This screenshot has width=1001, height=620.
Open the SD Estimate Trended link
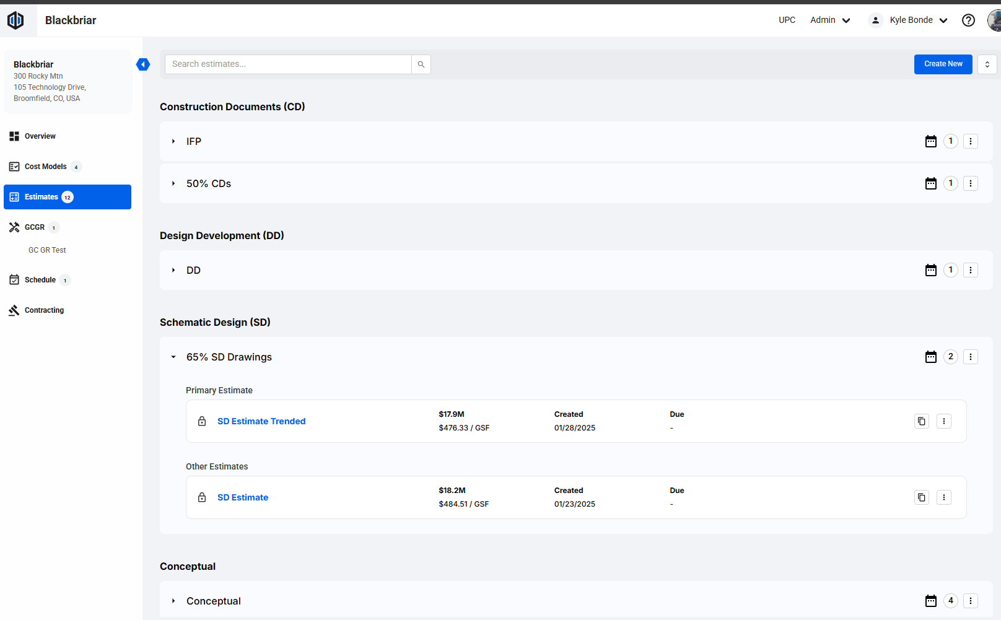coord(261,421)
